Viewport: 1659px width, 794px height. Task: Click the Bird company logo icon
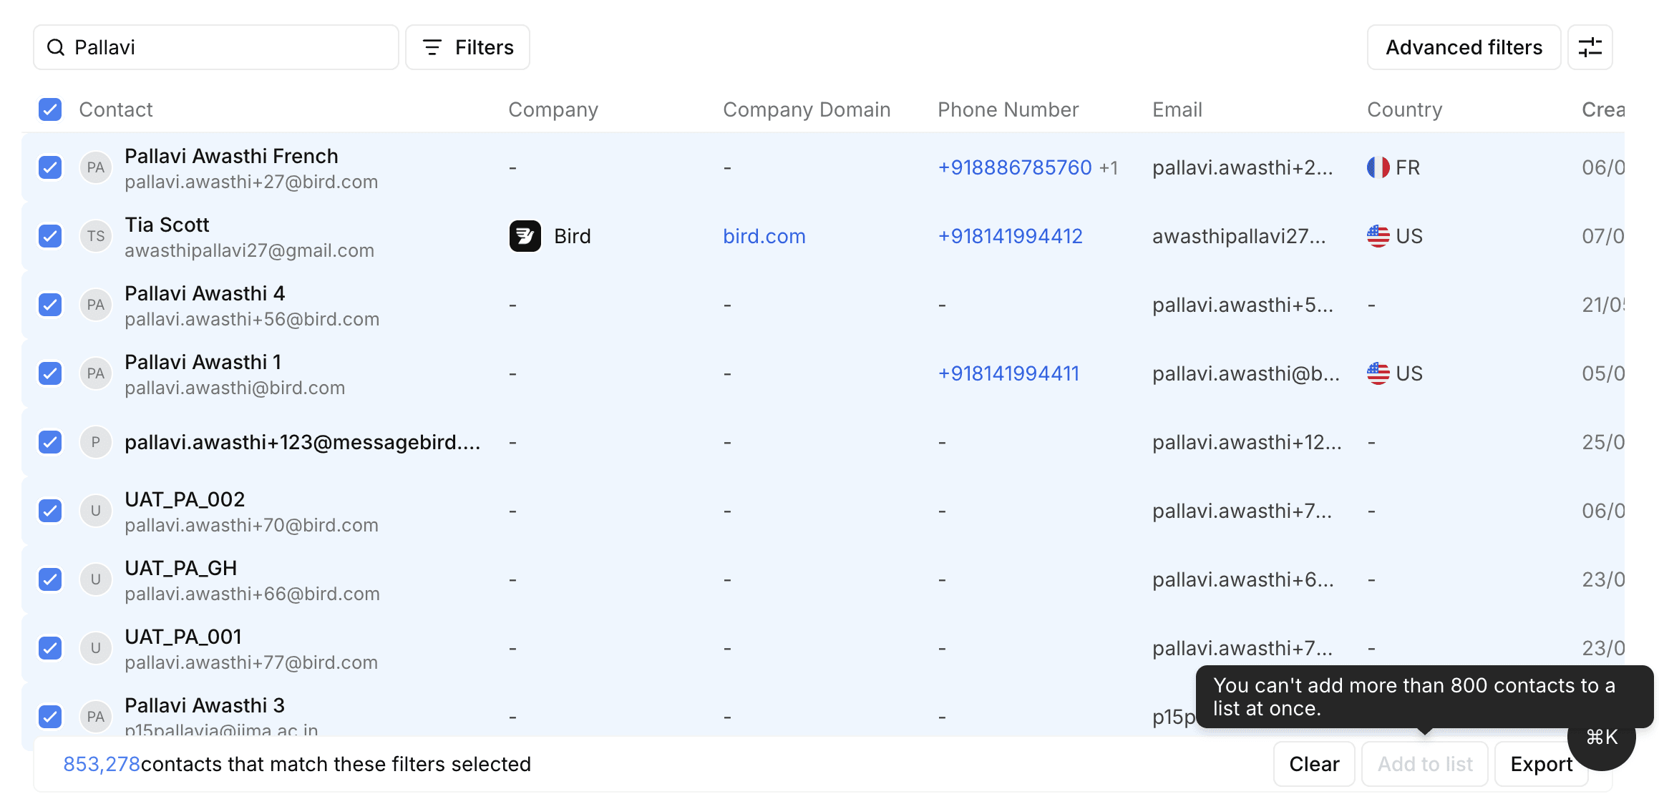click(525, 236)
